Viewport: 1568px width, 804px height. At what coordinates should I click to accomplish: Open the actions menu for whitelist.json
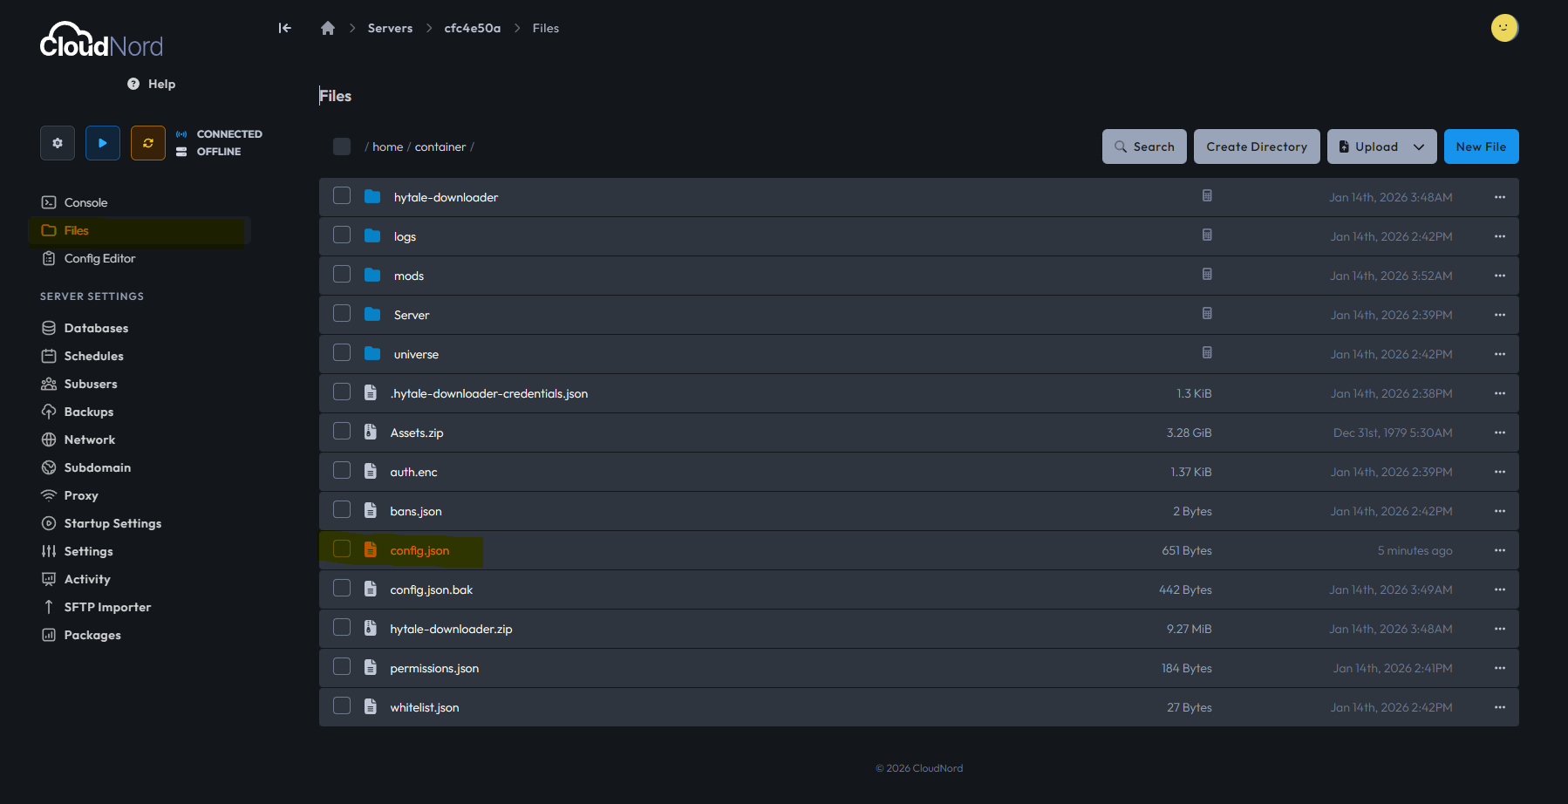pyautogui.click(x=1499, y=707)
